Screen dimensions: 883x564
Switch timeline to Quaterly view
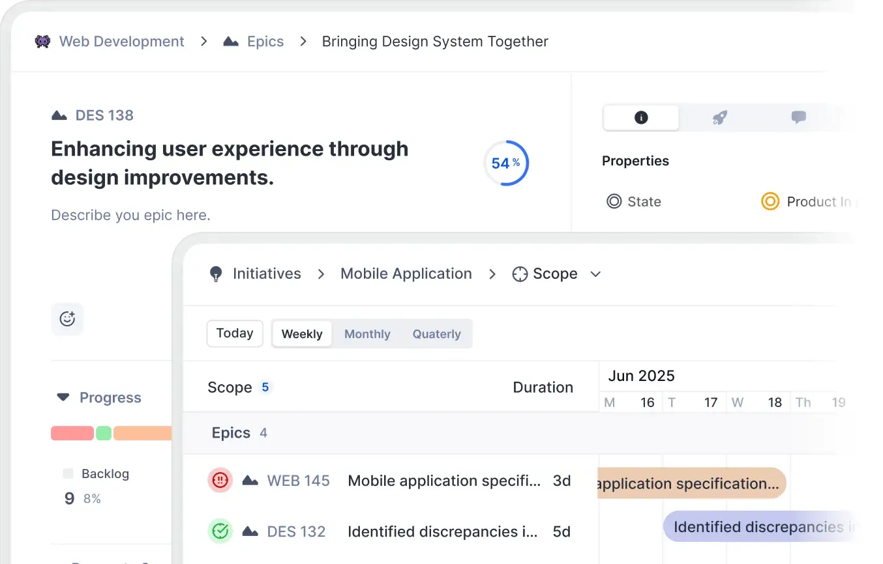tap(436, 334)
